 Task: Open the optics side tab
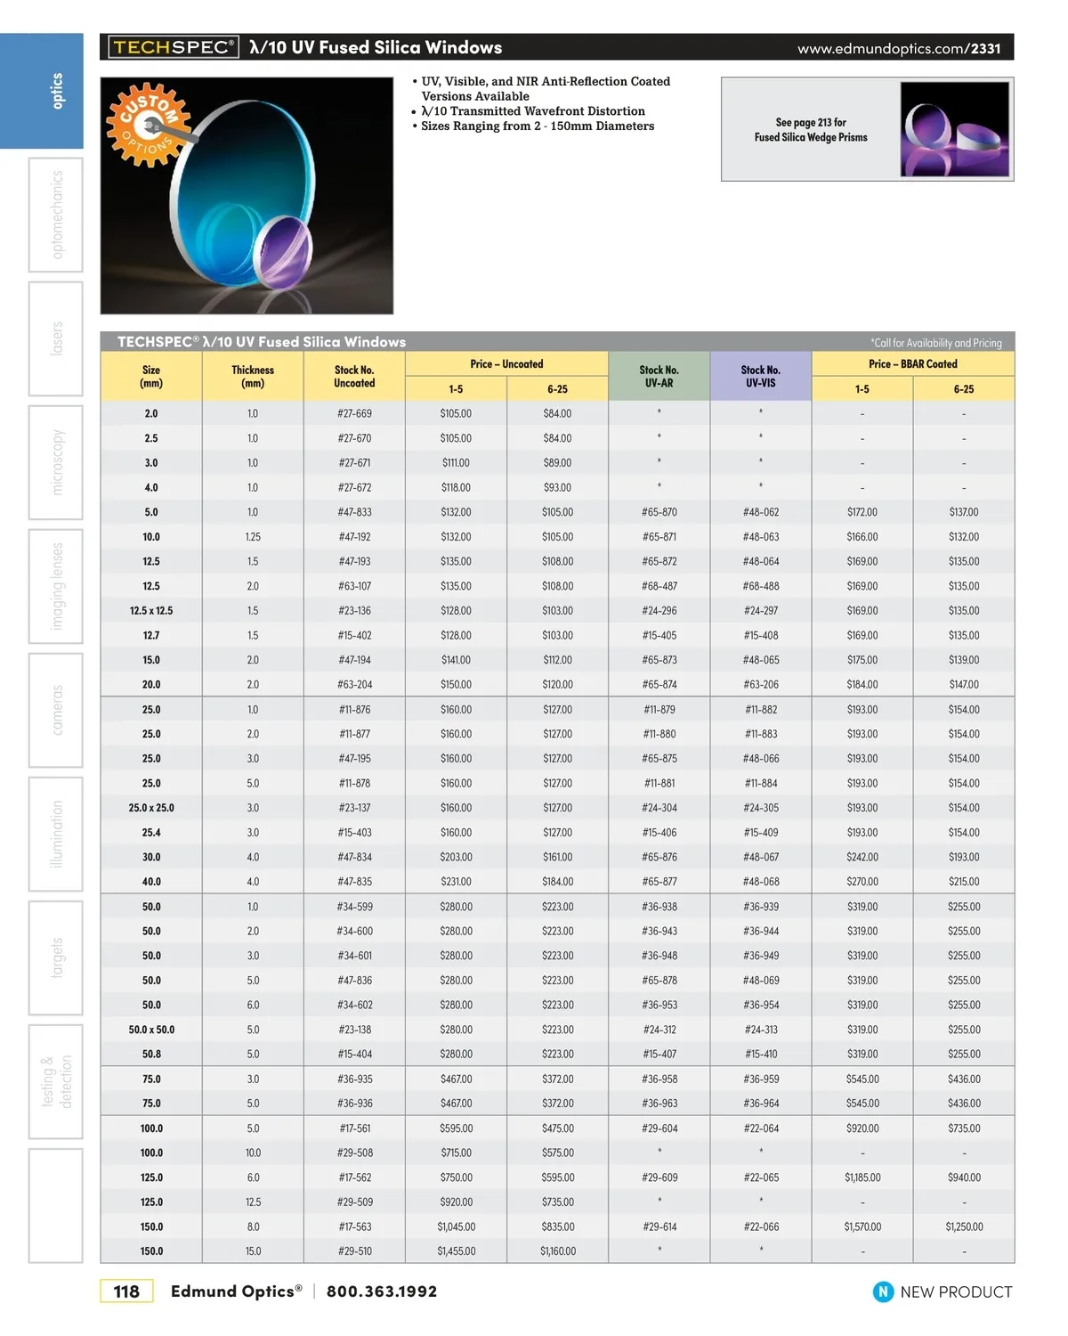click(56, 92)
